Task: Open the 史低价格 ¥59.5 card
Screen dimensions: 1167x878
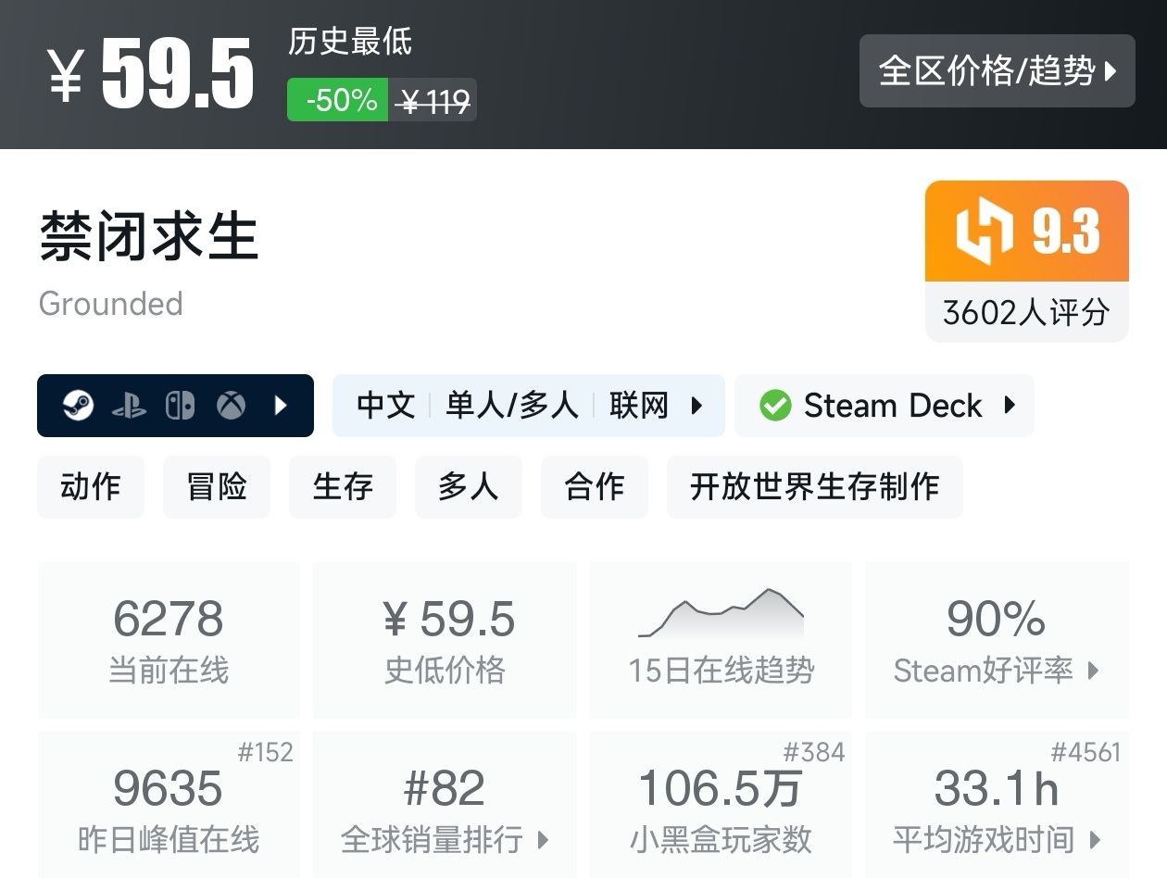Action: pyautogui.click(x=445, y=640)
